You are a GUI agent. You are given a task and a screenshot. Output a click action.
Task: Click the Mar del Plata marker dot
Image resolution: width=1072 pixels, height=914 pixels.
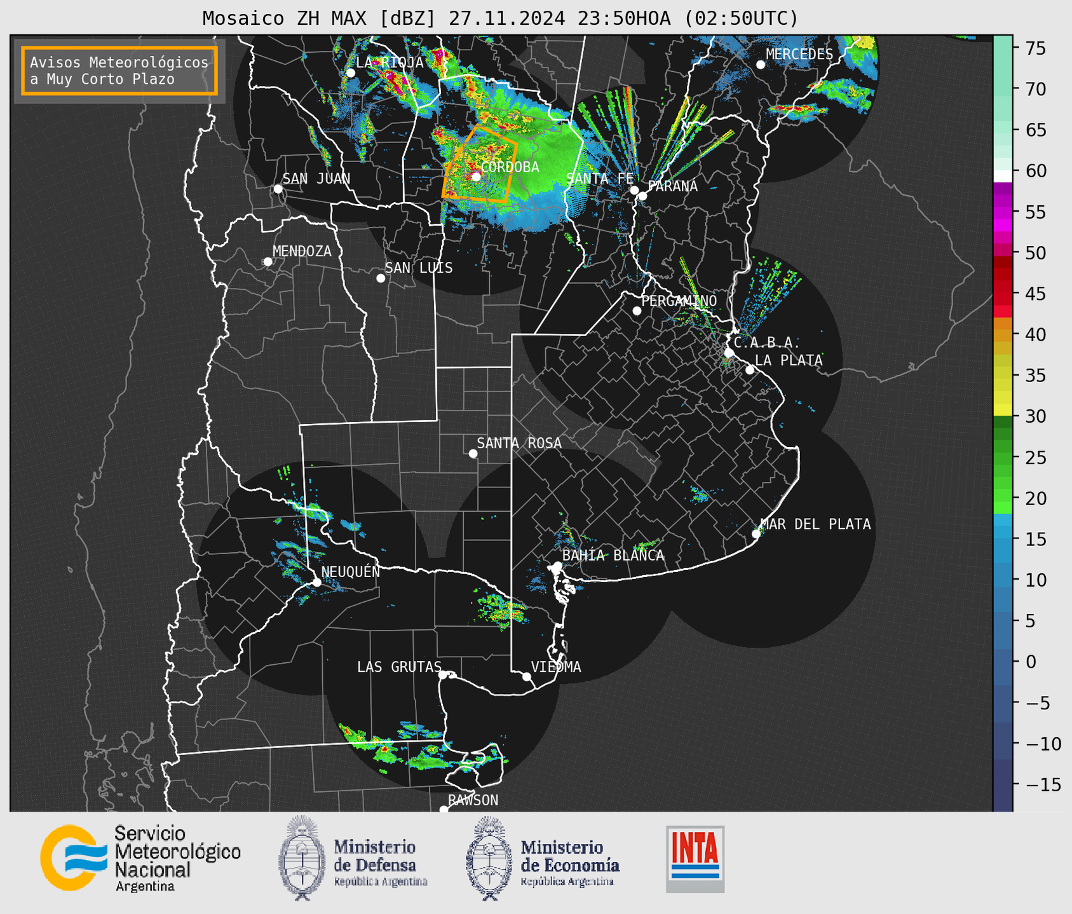point(756,534)
